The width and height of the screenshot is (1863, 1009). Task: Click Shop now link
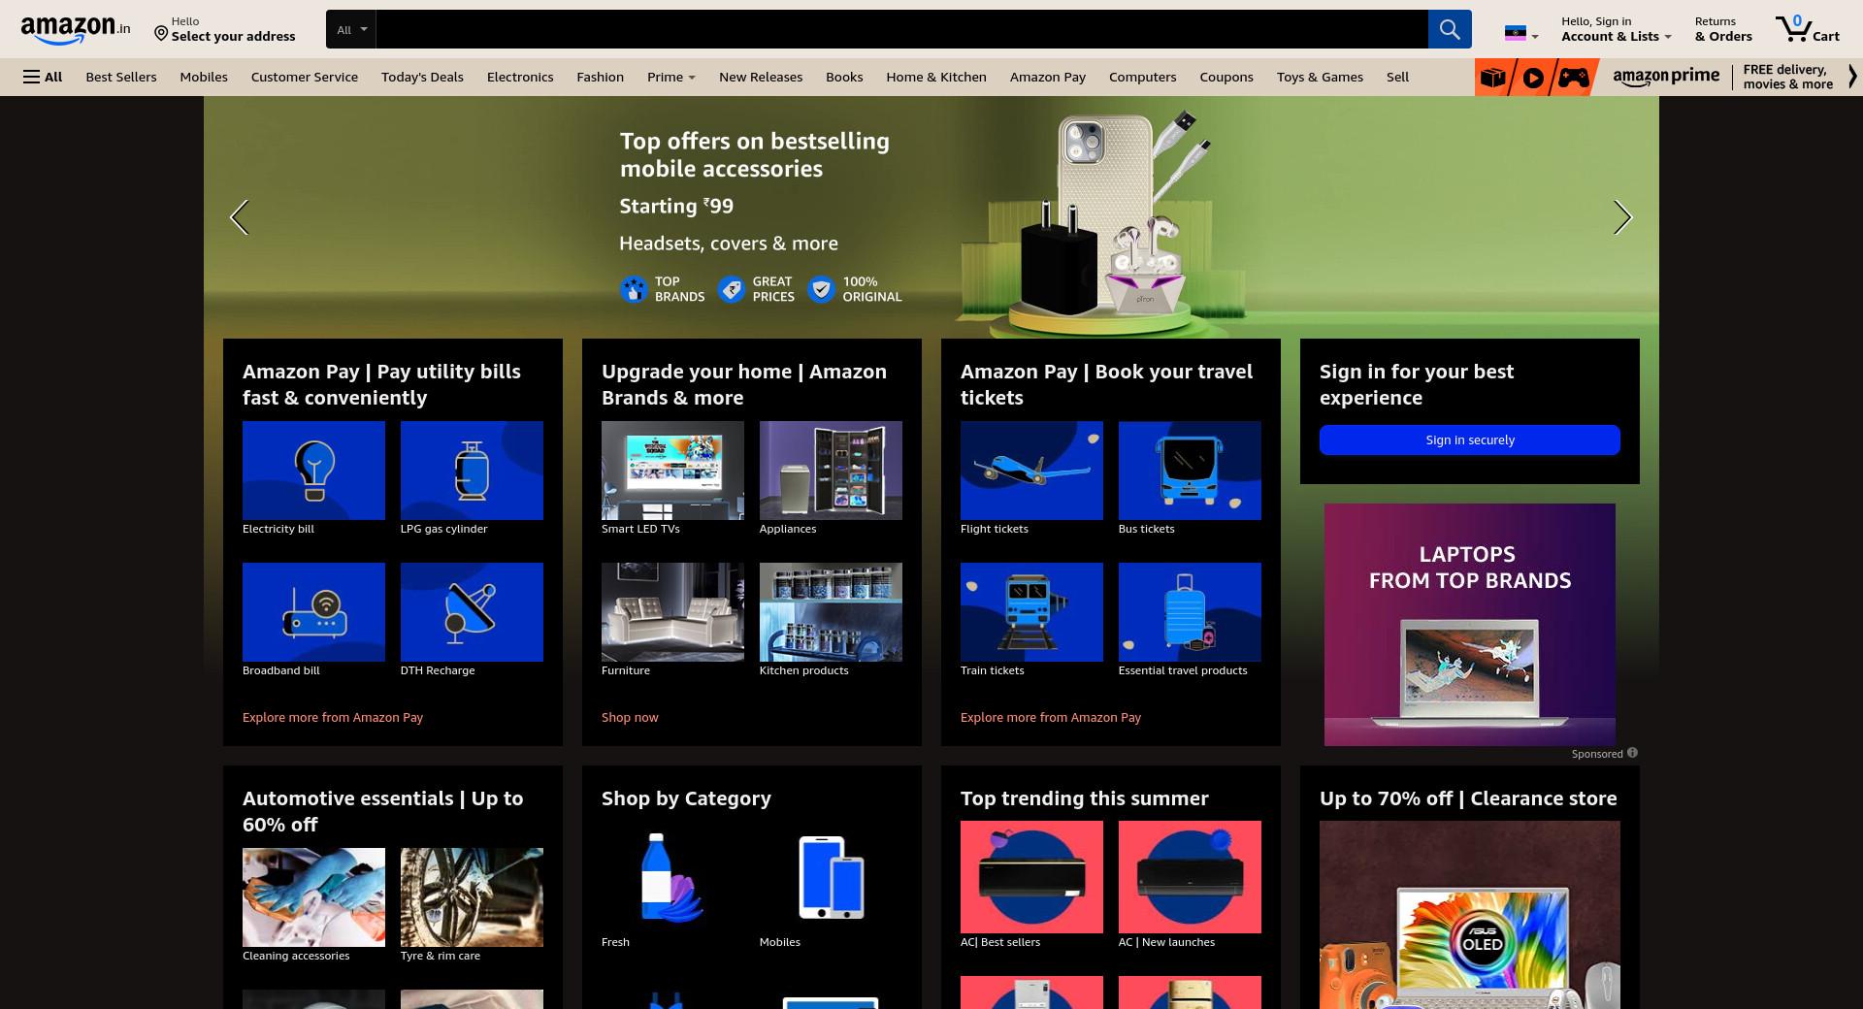(630, 717)
